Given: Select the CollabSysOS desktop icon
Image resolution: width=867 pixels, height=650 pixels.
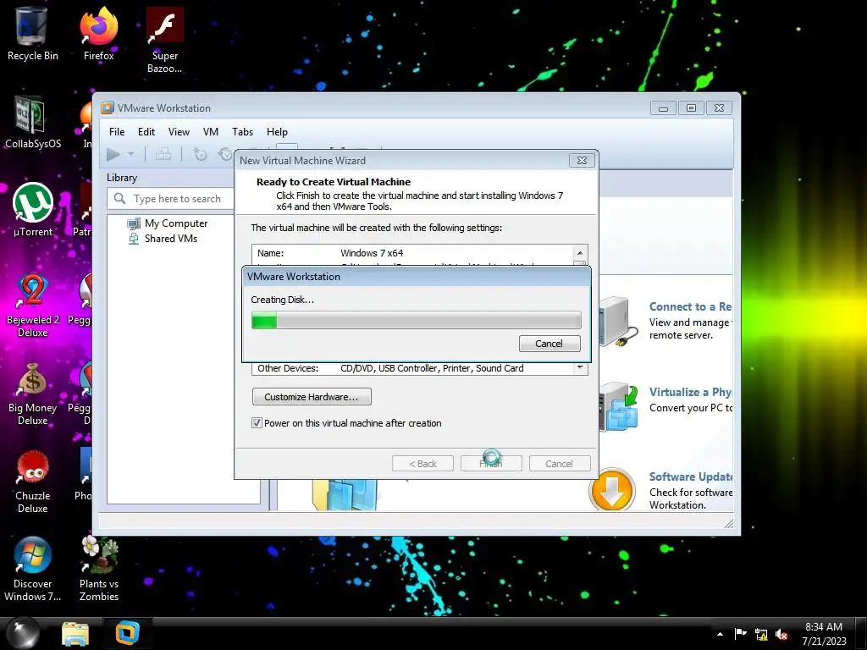Looking at the screenshot, I should 33,123.
